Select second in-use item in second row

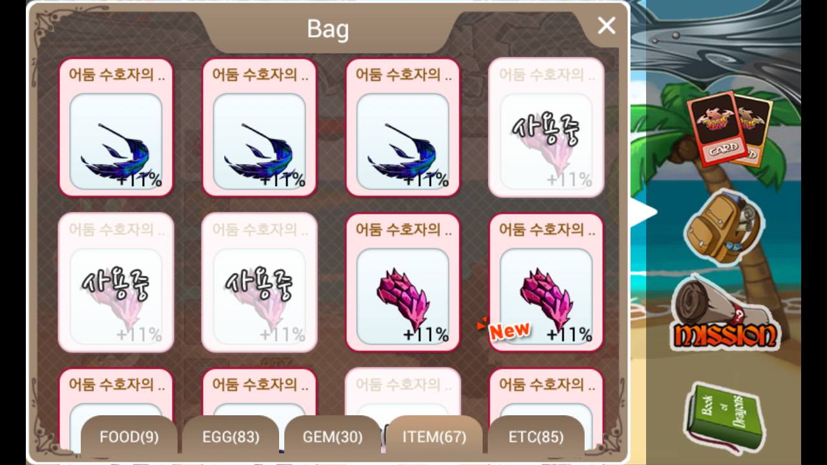pos(260,283)
